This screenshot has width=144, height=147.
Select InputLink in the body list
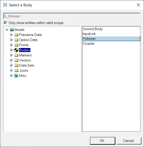point(111,34)
